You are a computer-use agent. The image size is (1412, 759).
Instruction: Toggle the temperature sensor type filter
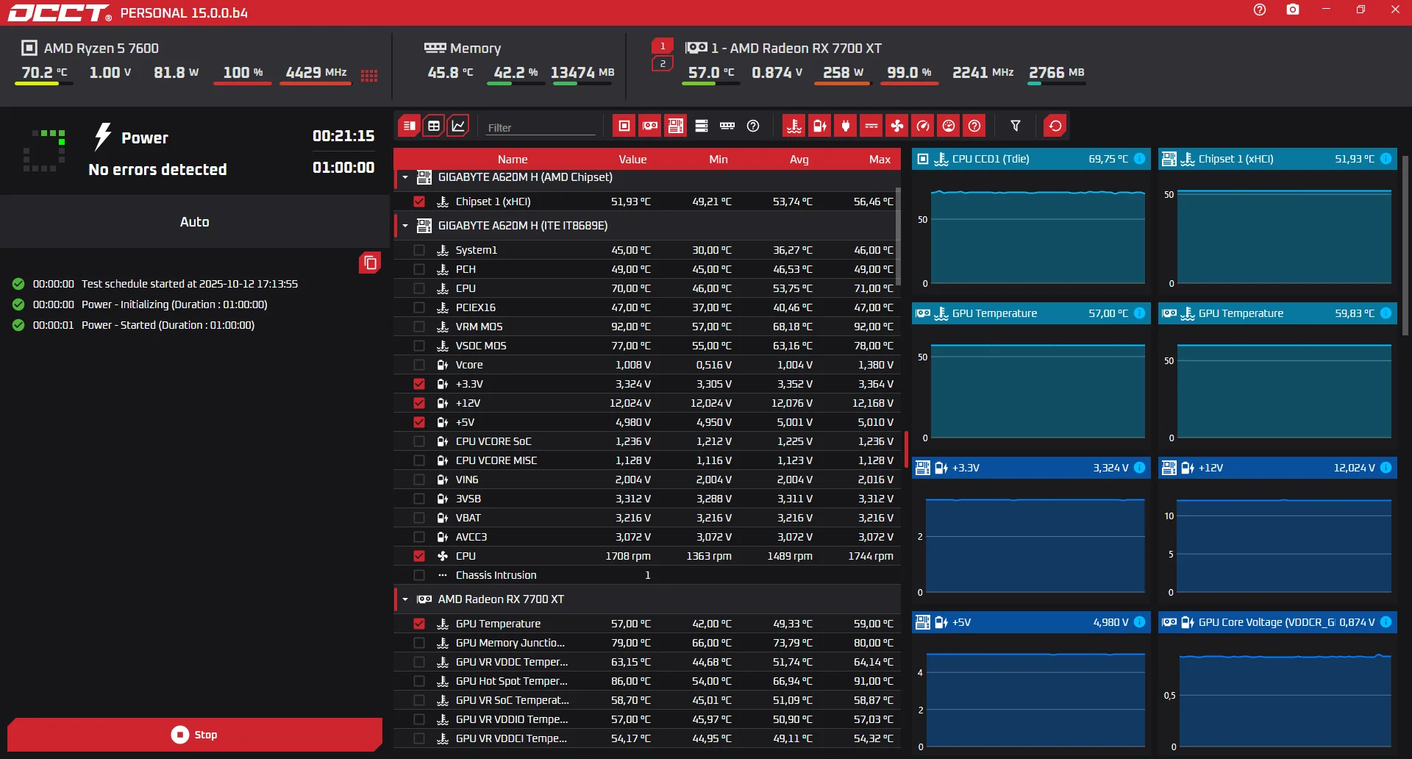(794, 126)
